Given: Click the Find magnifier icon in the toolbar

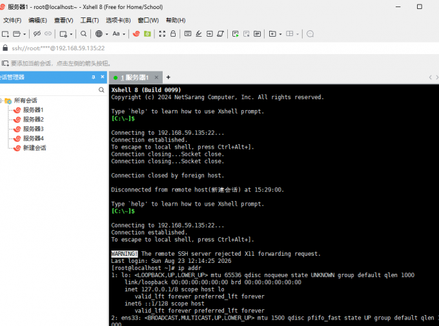Looking at the screenshot, I should (x=83, y=34).
